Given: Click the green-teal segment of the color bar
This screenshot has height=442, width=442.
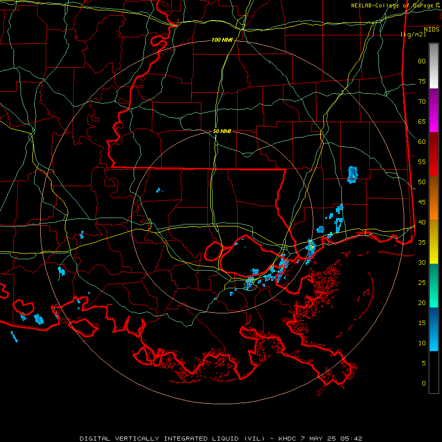Looking at the screenshot, I should coord(434,285).
